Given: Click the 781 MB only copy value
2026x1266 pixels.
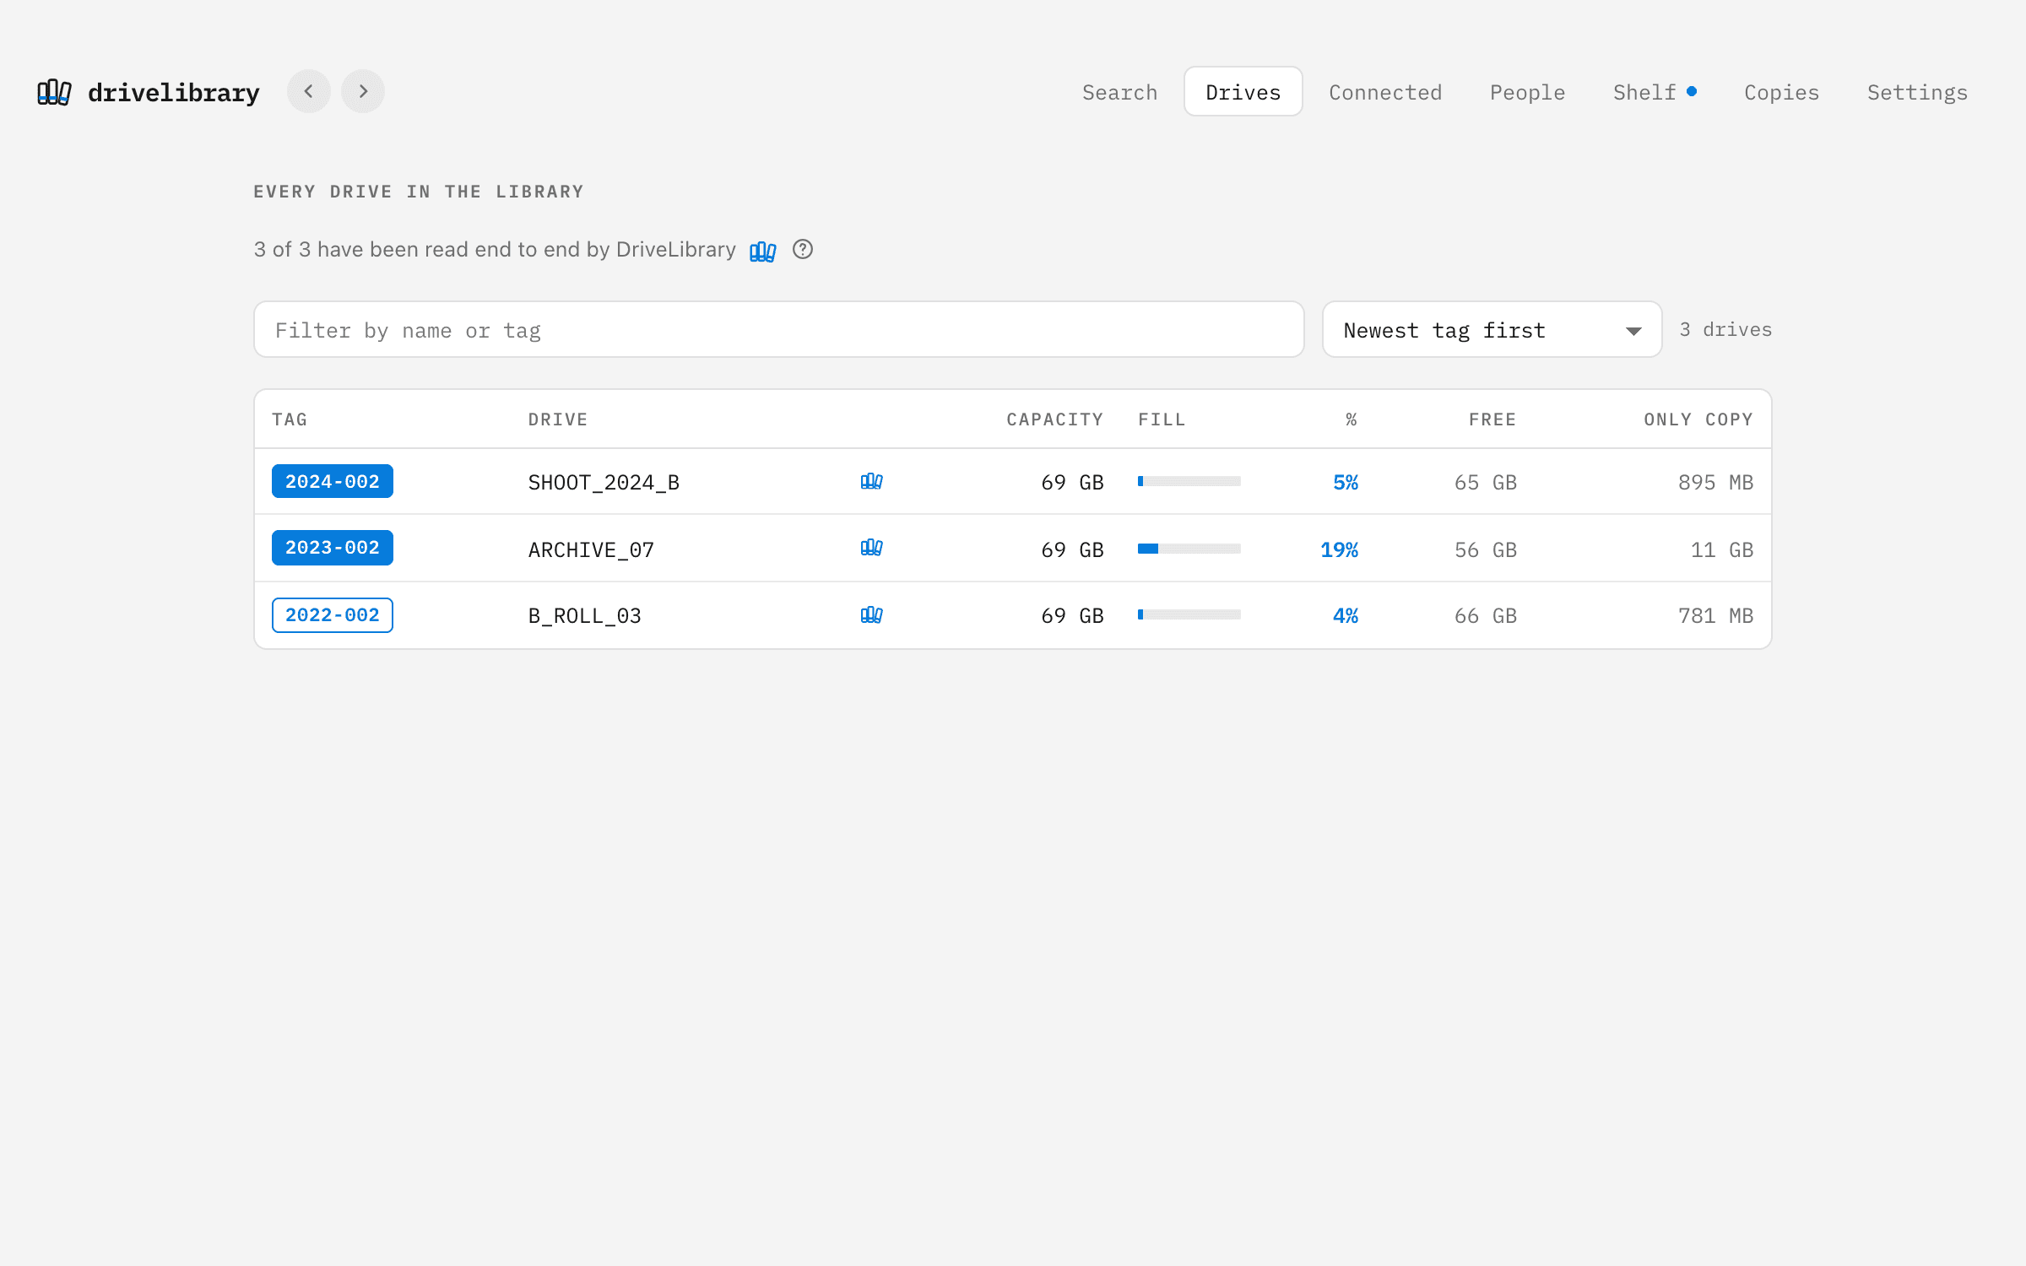Looking at the screenshot, I should [1716, 616].
